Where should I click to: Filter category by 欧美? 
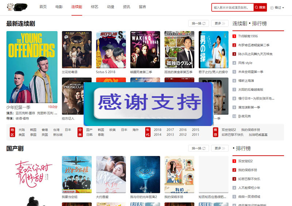[x=112, y=130]
